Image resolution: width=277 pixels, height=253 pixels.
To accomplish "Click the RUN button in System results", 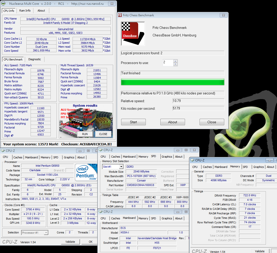I will 85,134.
